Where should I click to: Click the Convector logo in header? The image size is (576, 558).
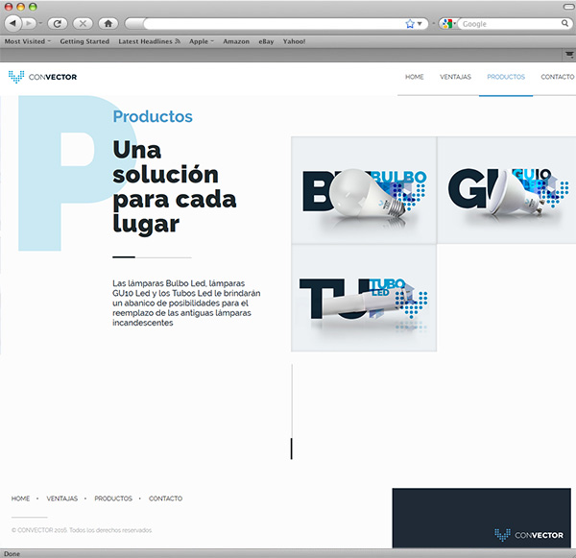click(x=42, y=77)
